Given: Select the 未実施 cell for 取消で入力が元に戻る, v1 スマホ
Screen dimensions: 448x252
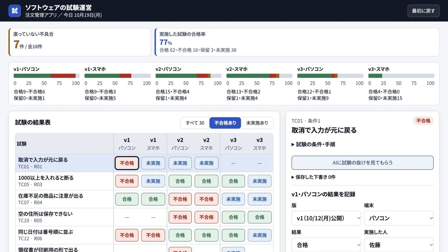Looking at the screenshot, I should pos(153,163).
